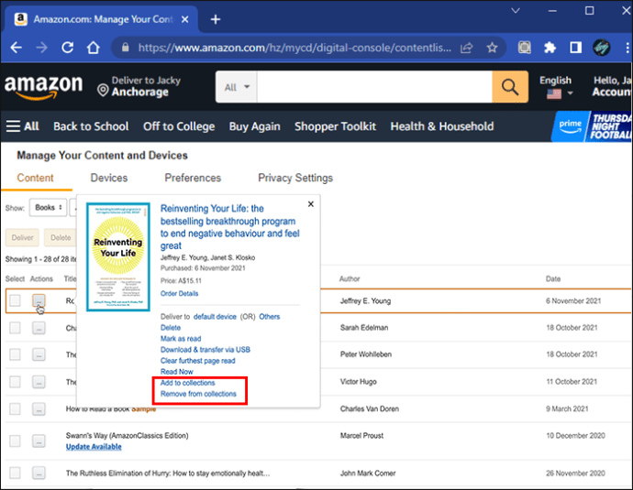Click the screenshot extension icon in the toolbar
This screenshot has height=490, width=633.
[x=525, y=48]
